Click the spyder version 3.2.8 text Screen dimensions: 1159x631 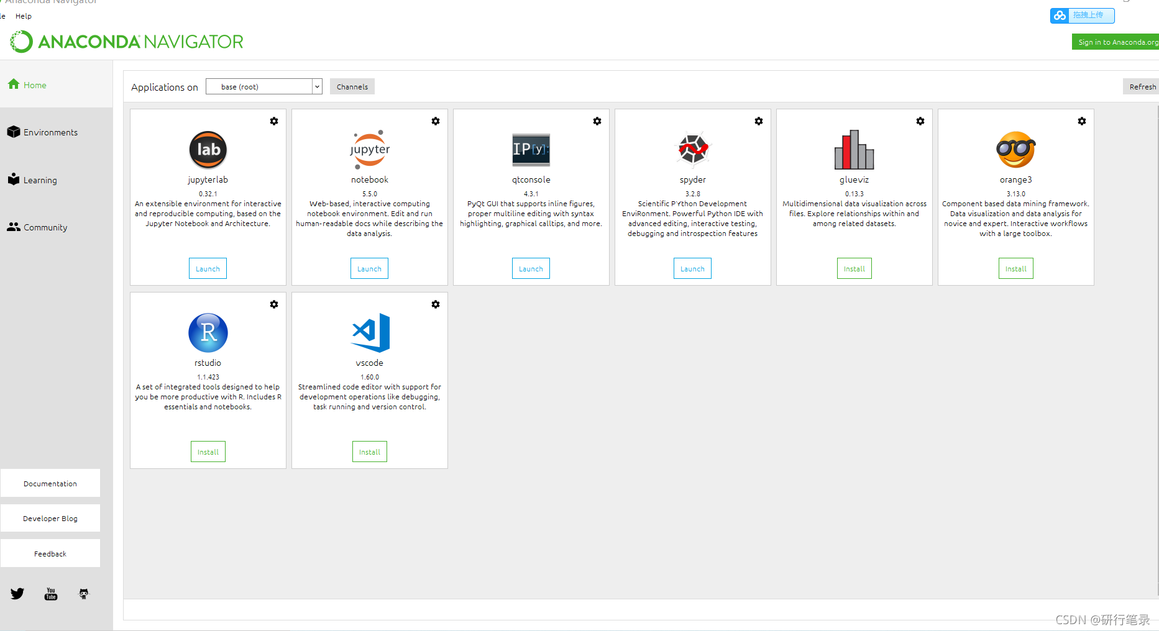[693, 194]
